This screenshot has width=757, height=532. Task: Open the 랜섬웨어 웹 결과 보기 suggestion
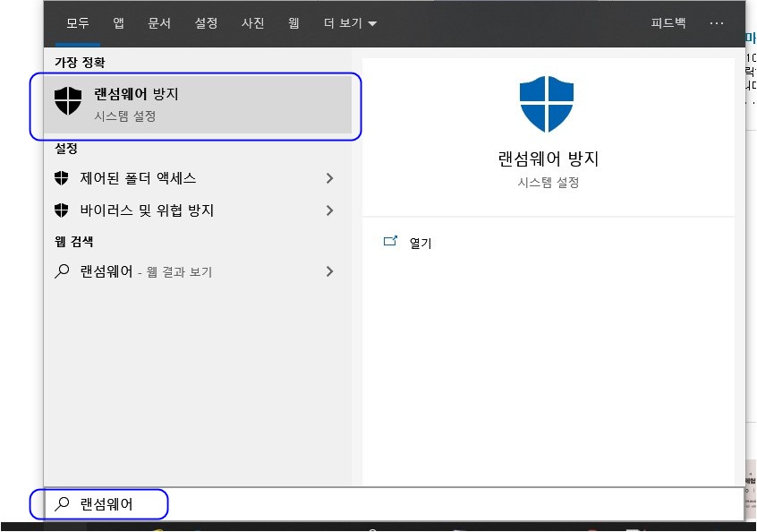click(198, 271)
